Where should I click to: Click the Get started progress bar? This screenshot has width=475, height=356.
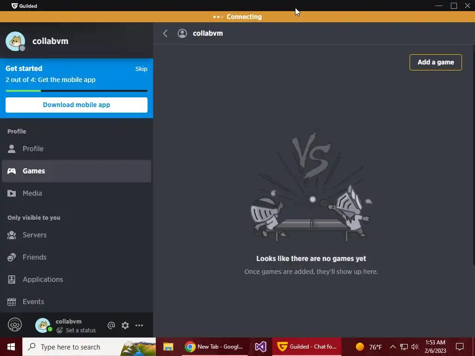[77, 91]
